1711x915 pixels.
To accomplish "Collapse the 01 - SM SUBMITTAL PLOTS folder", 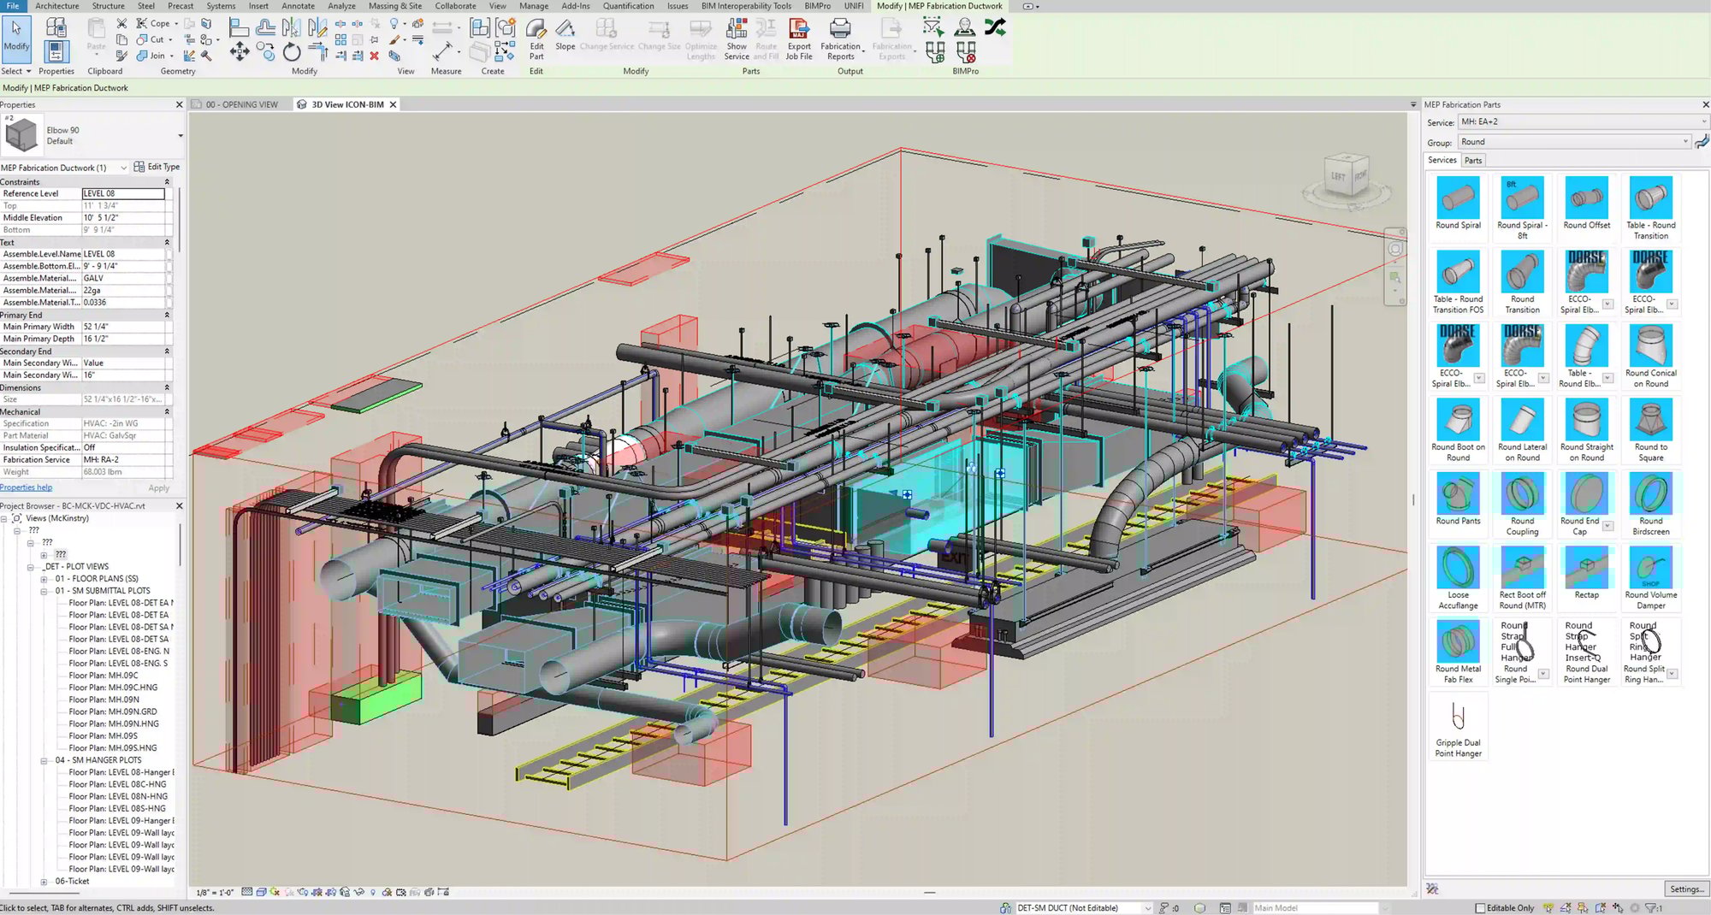I will [44, 590].
